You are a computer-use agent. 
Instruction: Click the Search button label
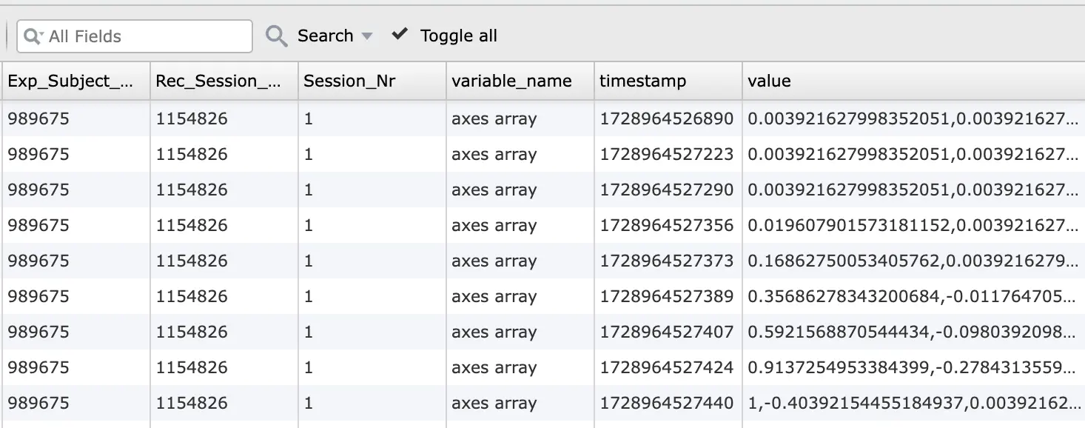[325, 36]
